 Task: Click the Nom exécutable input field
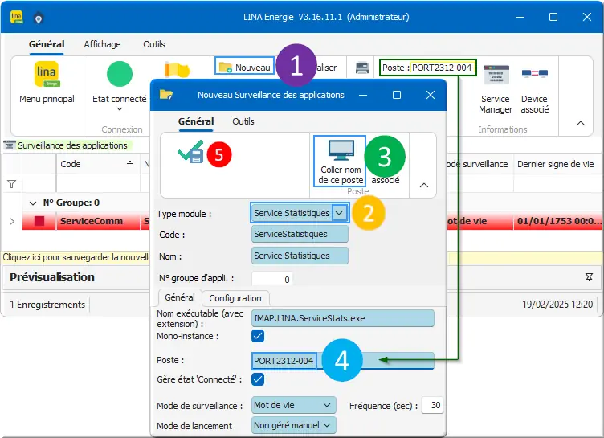[343, 318]
